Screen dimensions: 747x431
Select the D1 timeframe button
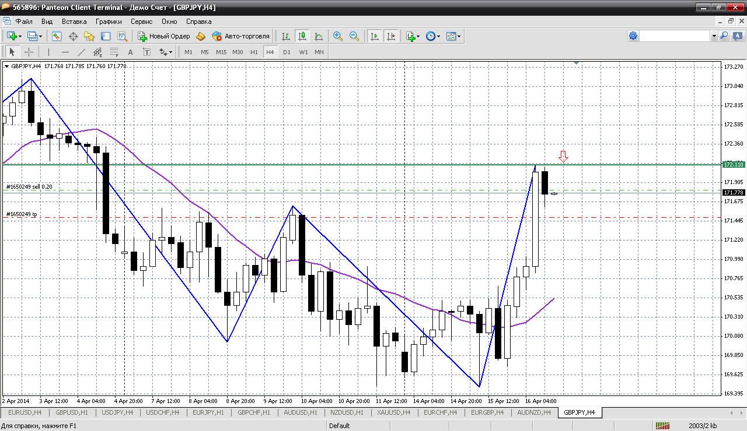point(287,52)
